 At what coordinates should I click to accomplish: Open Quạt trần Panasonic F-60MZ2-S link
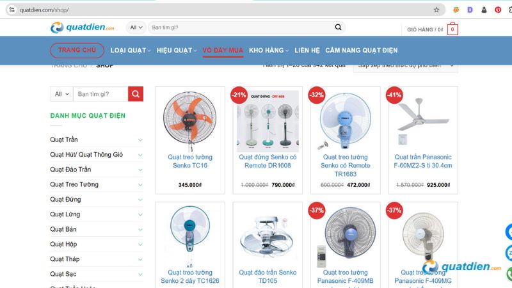tap(423, 161)
